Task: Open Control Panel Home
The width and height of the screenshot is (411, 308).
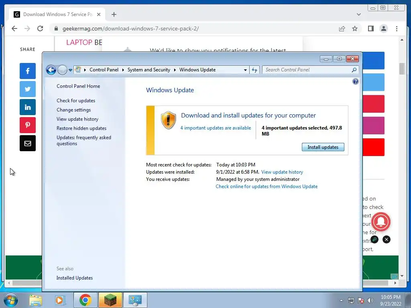Action: (x=78, y=86)
